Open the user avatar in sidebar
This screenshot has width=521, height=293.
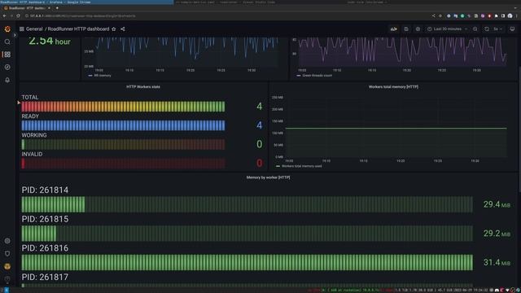tap(7, 266)
